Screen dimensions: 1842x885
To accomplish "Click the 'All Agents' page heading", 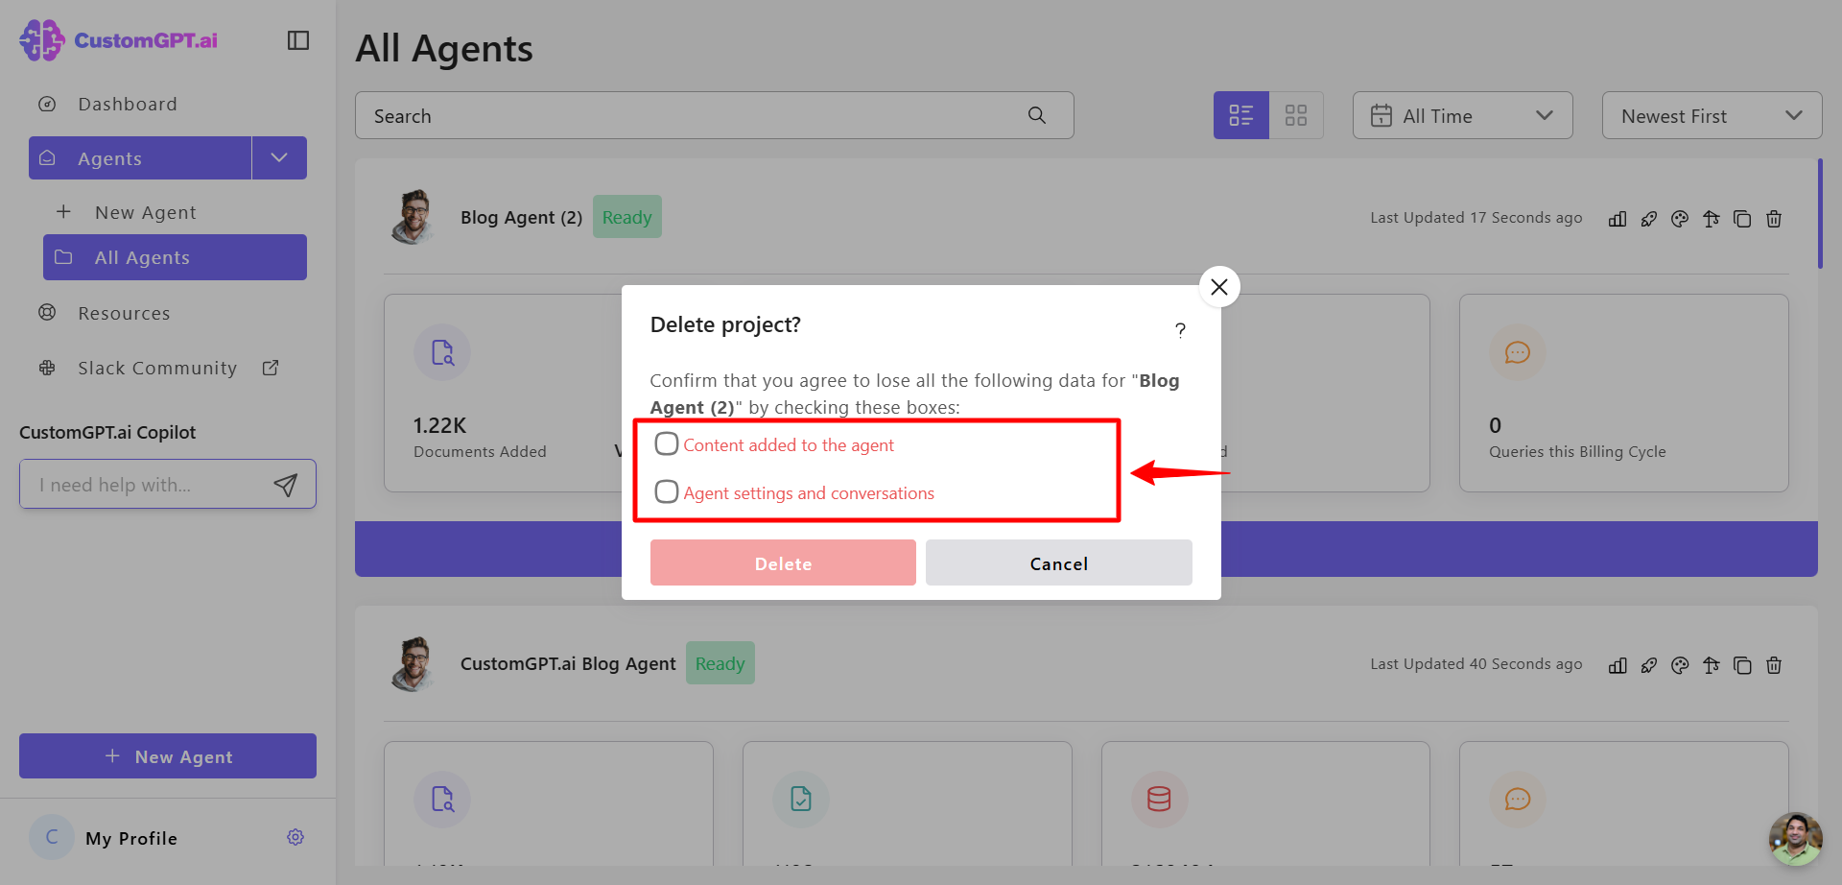I will pyautogui.click(x=444, y=48).
